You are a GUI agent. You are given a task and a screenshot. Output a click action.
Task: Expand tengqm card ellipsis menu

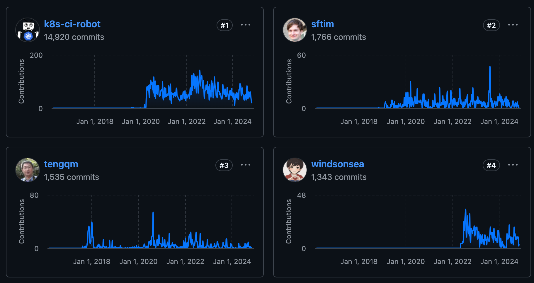(245, 165)
